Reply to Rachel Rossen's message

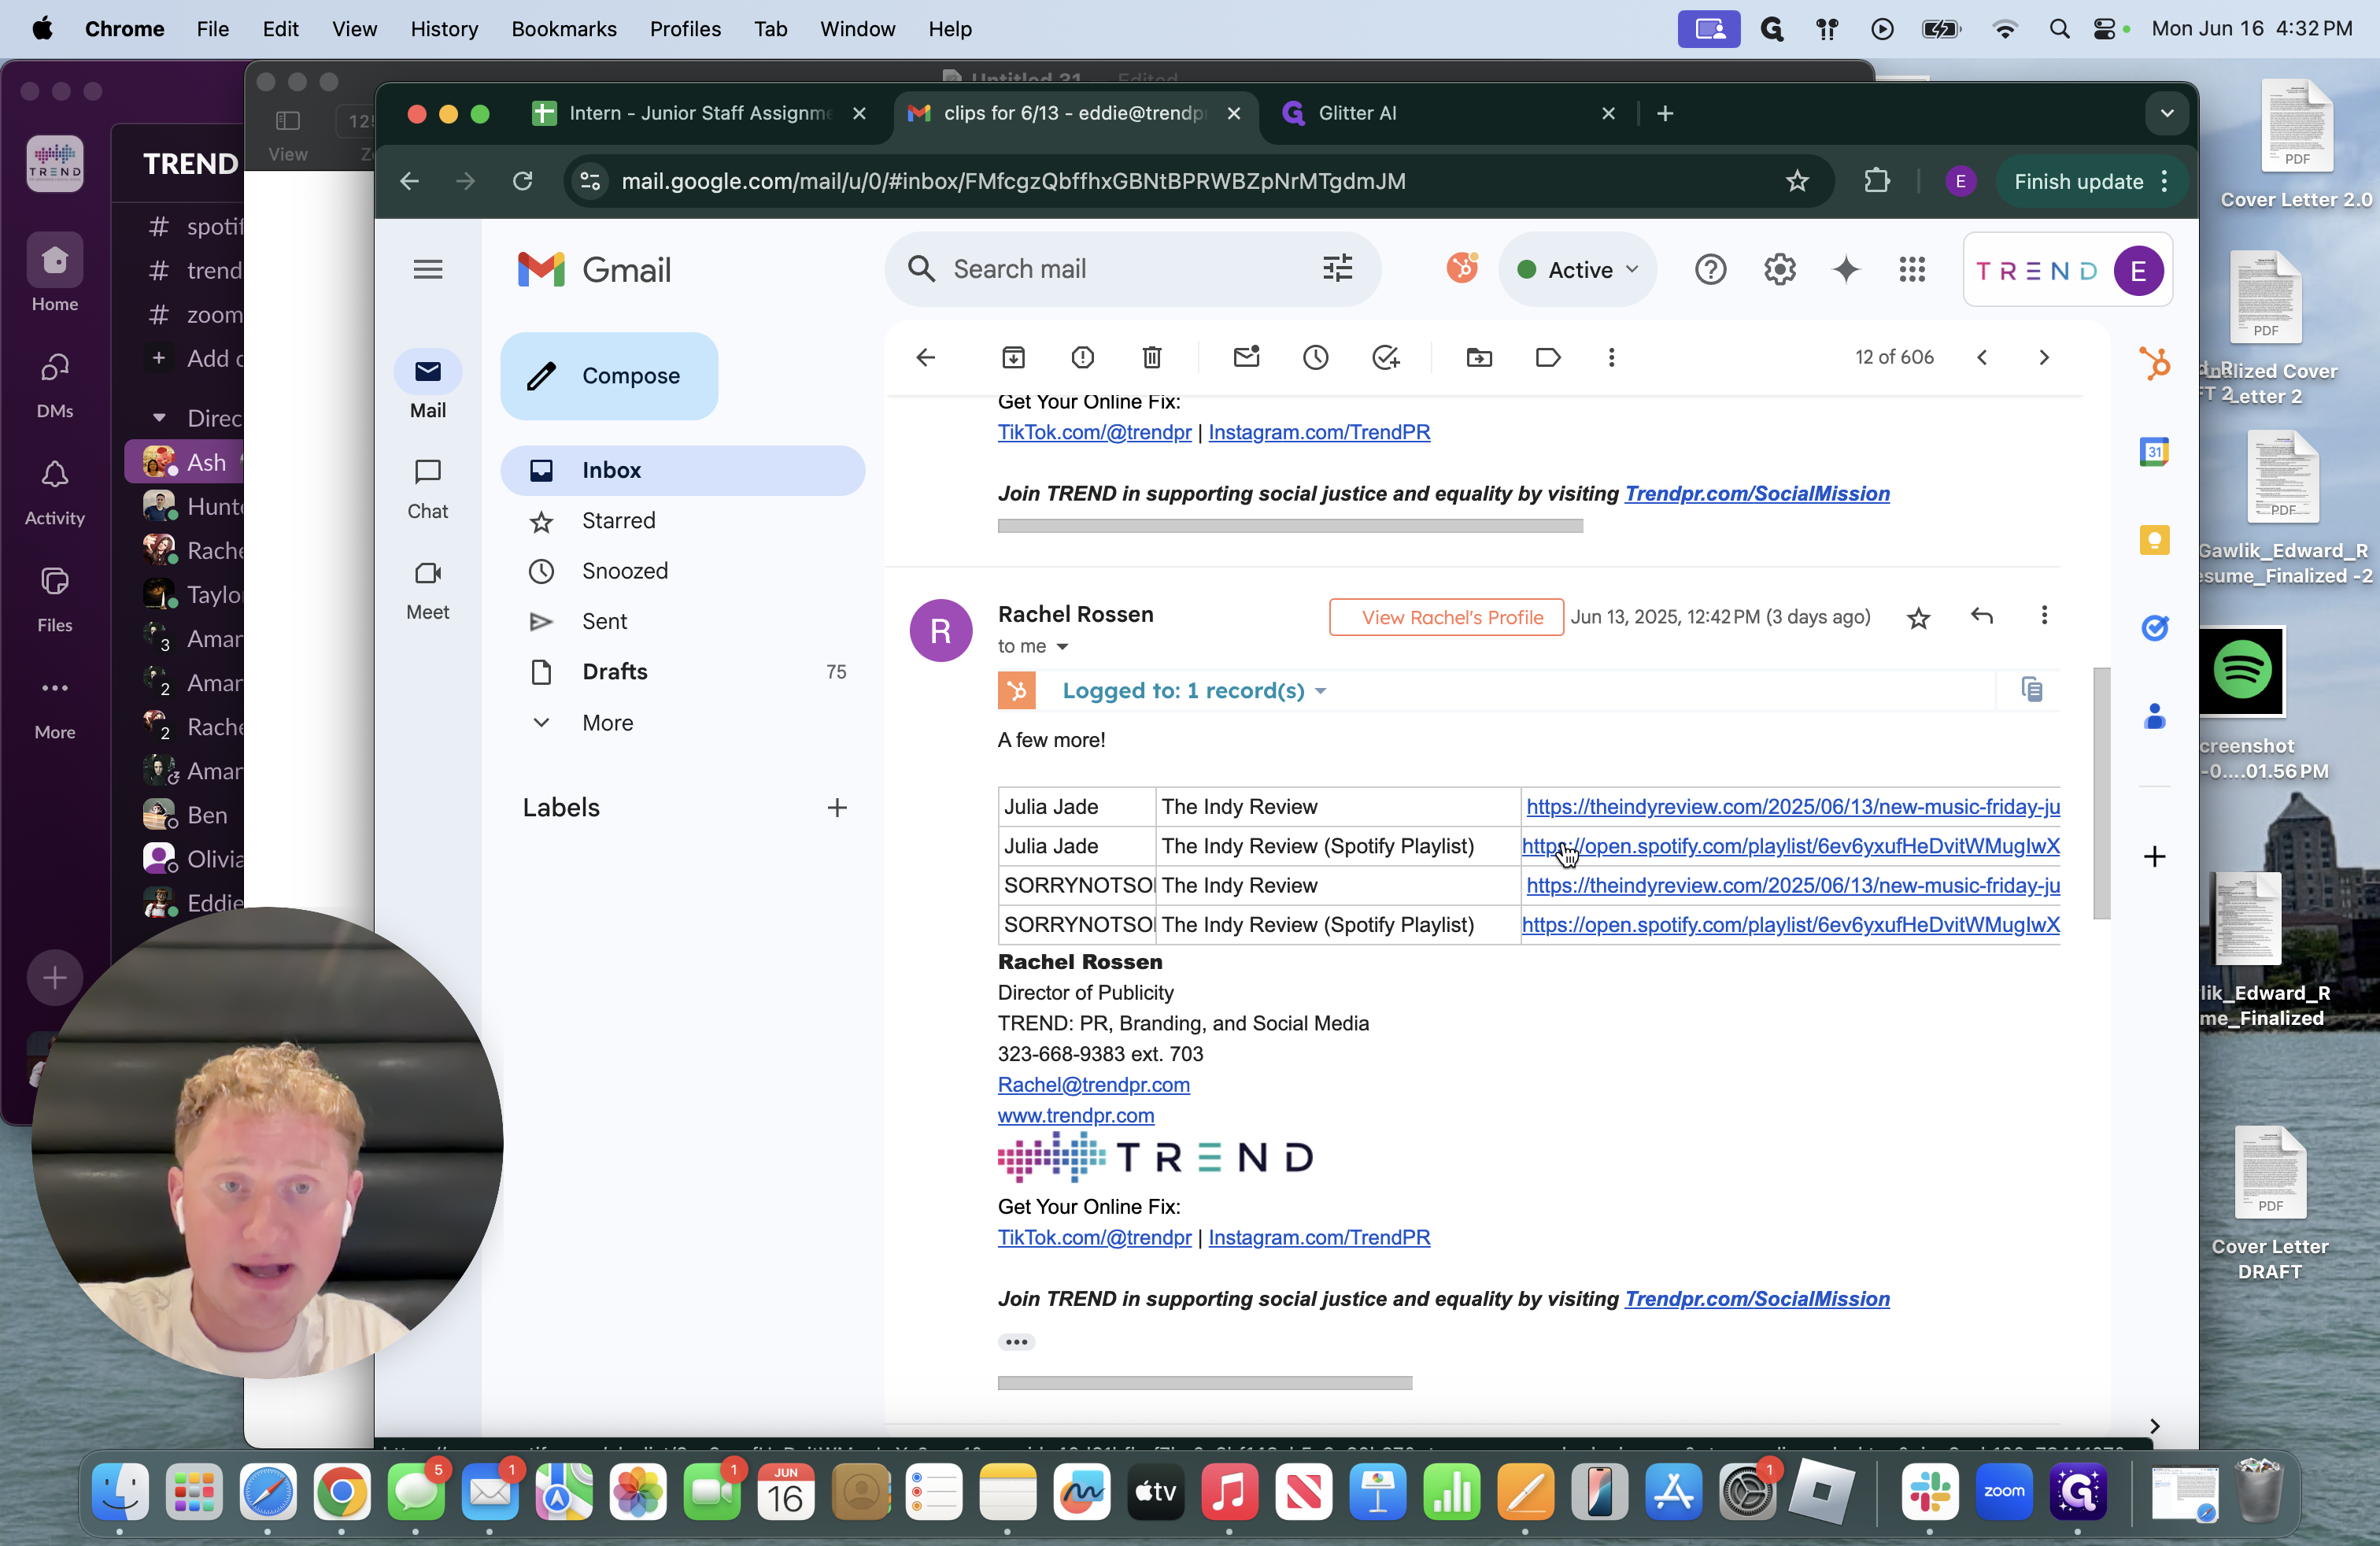coord(1982,616)
